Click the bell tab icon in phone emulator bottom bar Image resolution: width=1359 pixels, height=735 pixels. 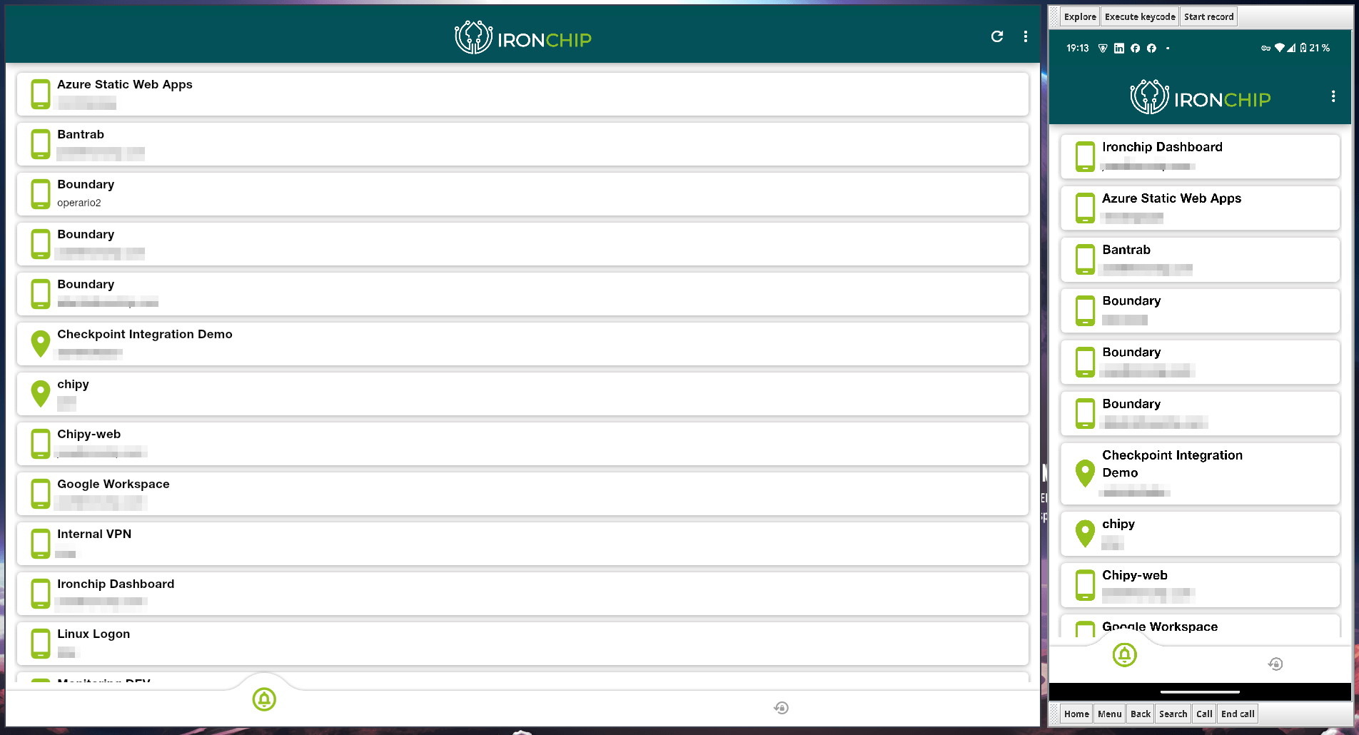1125,655
